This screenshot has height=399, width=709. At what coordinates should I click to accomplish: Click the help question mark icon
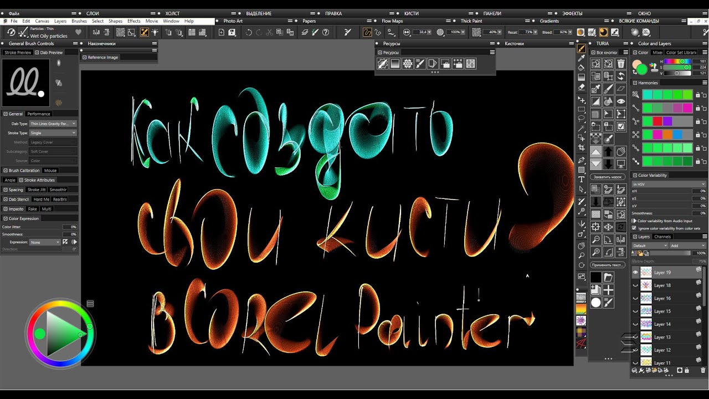326,33
